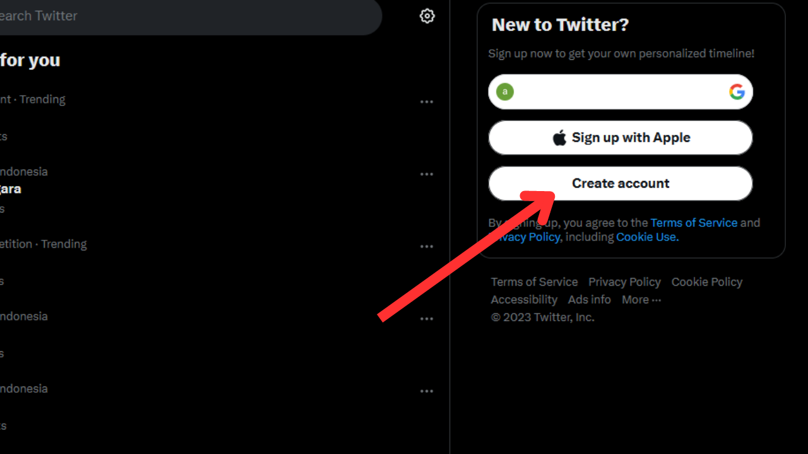
Task: Open footer Privacy Policy link
Action: point(624,282)
